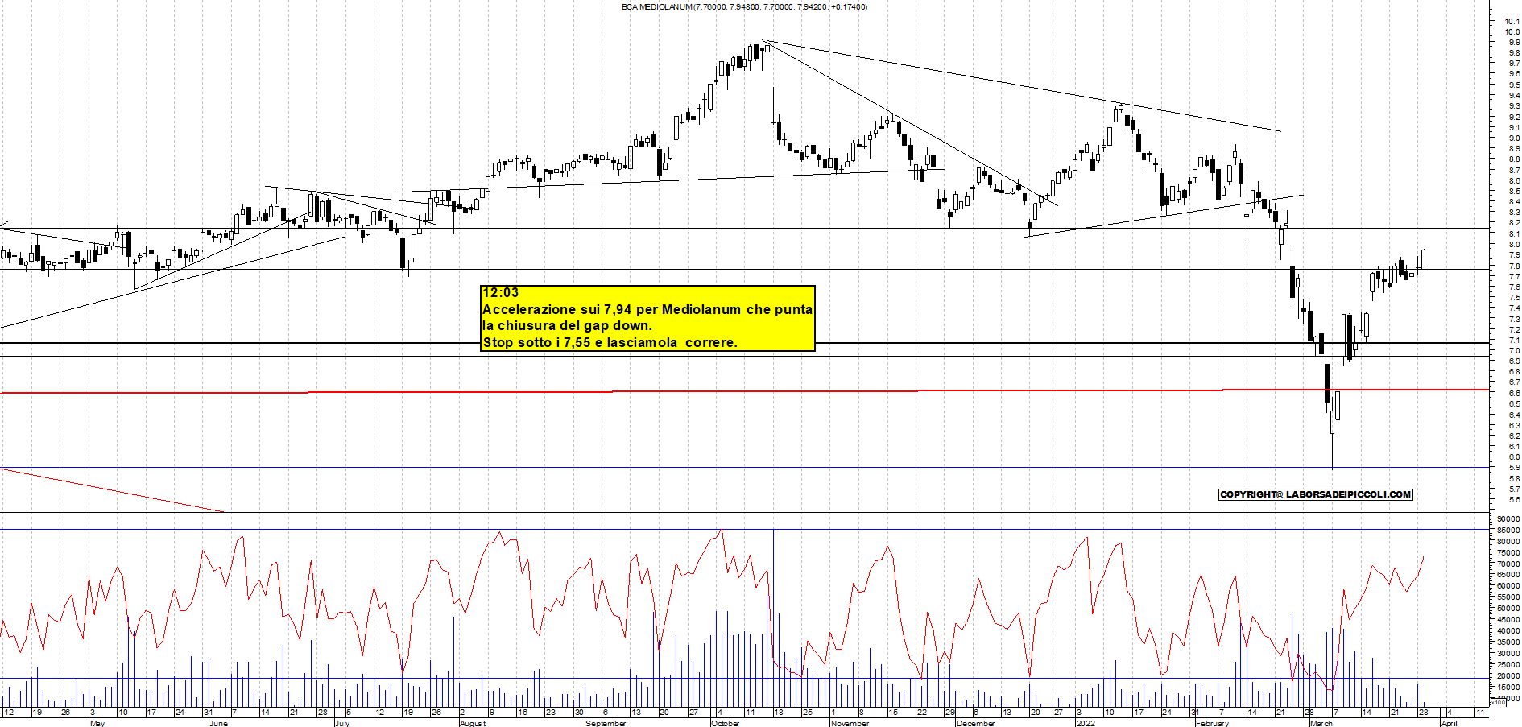Click the March month label
This screenshot has width=1522, height=727.
(1321, 723)
